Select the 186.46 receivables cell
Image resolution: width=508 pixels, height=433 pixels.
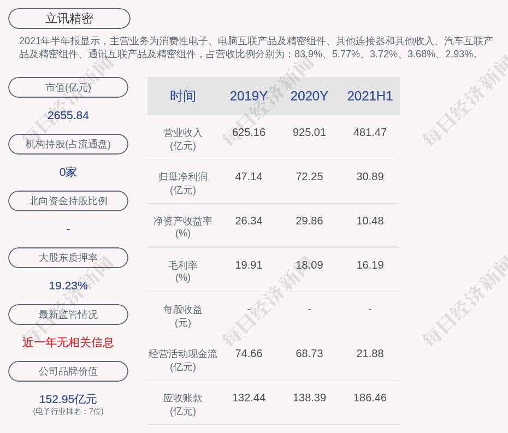click(x=370, y=398)
